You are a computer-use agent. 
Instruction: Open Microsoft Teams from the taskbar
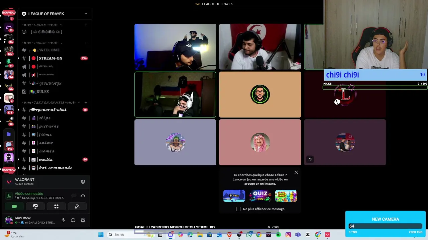(298, 235)
